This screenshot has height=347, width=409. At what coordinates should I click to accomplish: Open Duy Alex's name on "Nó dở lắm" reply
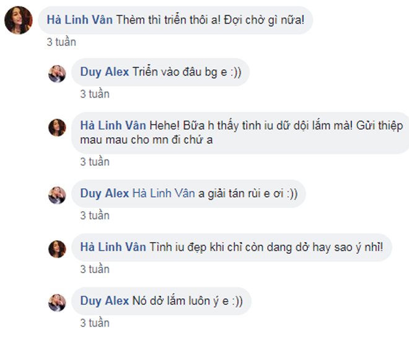tap(105, 301)
